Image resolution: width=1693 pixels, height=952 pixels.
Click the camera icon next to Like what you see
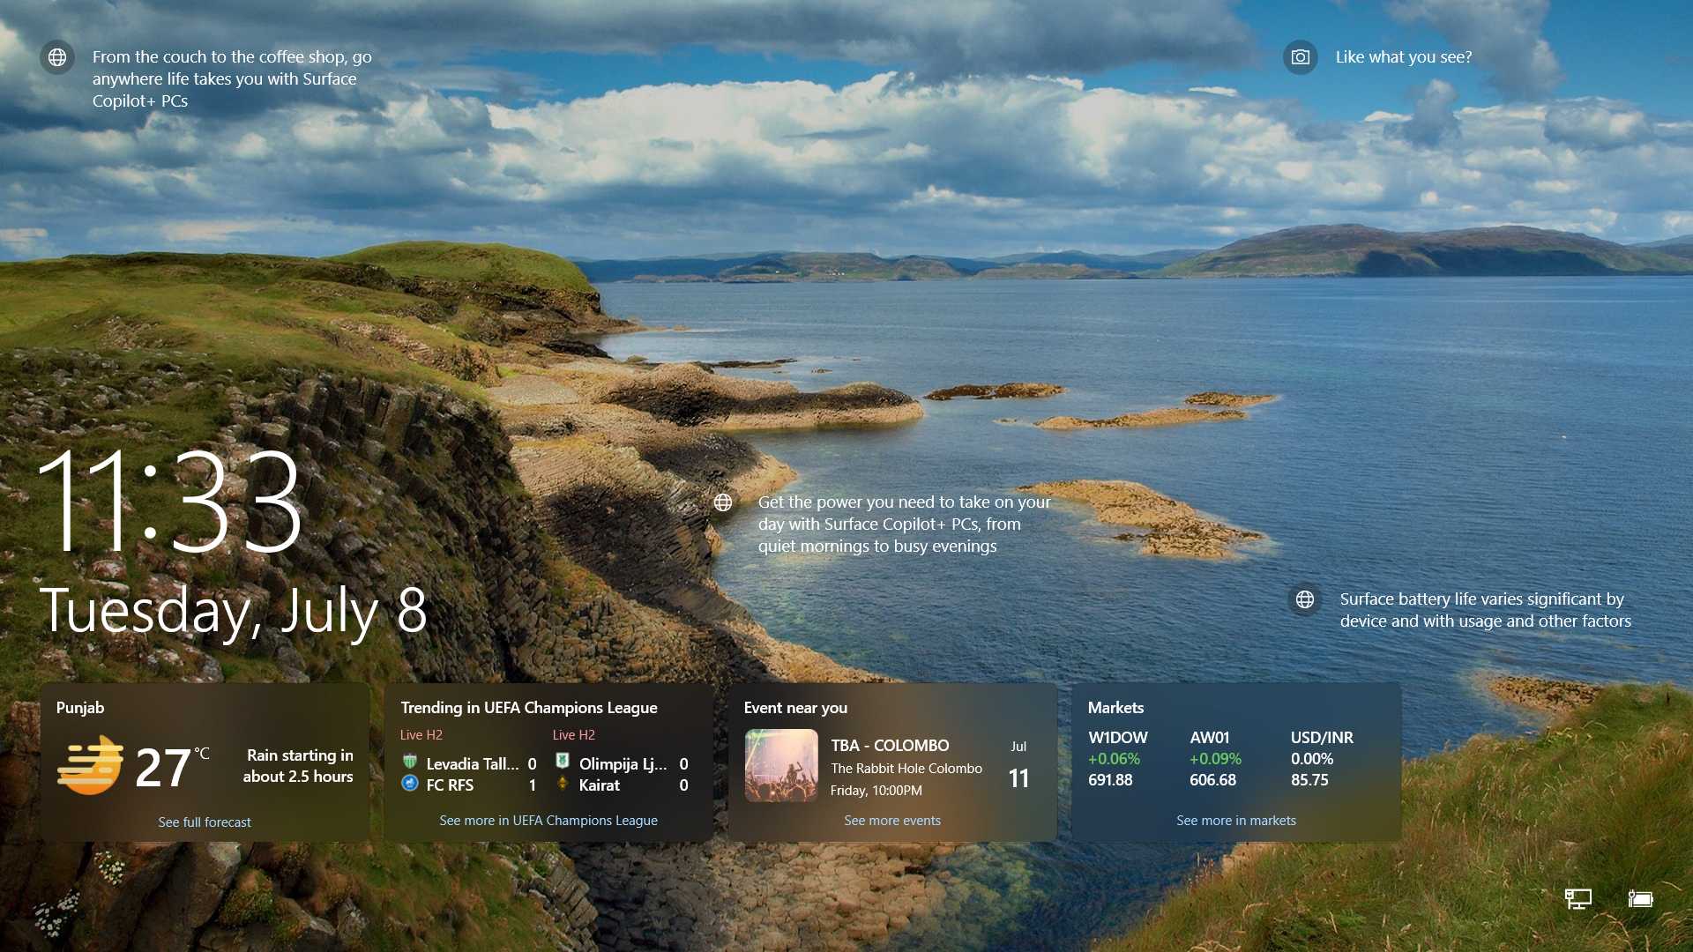pos(1300,57)
